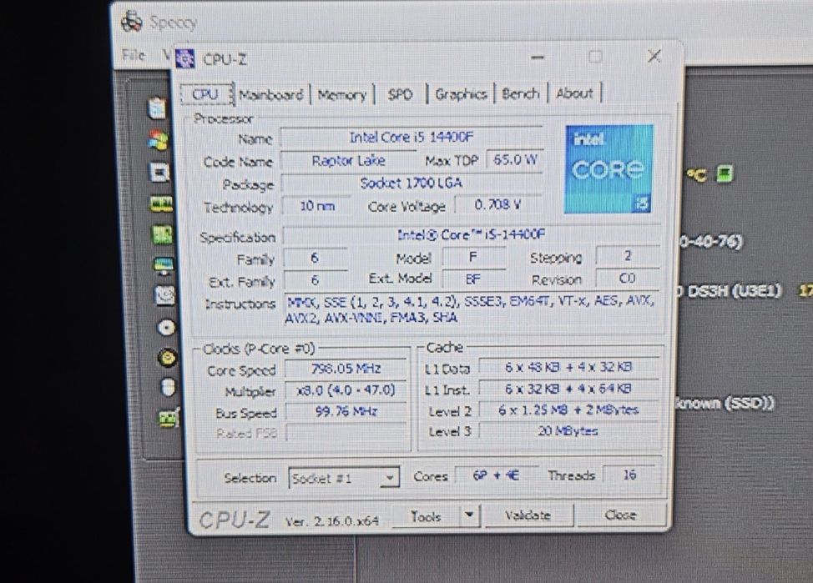Open Operating System icon in Speccy sidebar

coord(158,140)
